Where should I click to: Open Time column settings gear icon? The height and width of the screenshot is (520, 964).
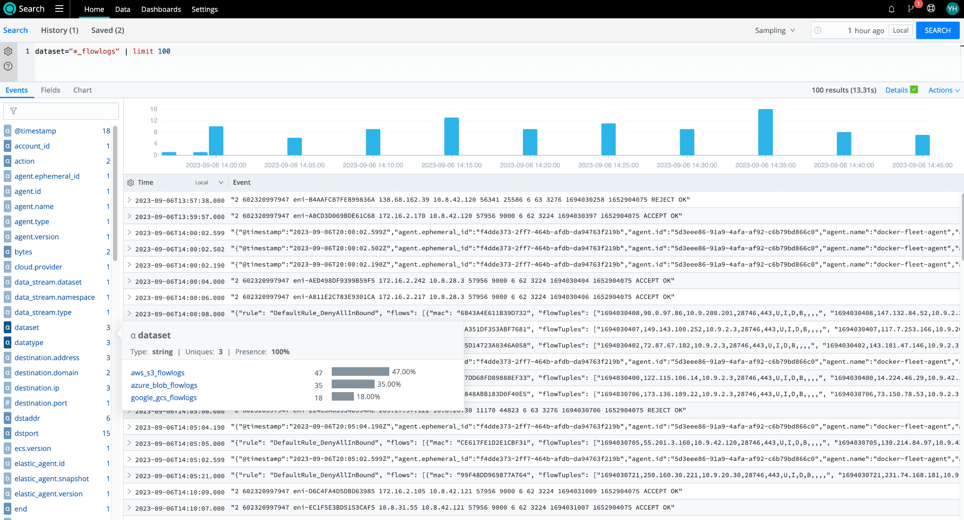point(131,182)
